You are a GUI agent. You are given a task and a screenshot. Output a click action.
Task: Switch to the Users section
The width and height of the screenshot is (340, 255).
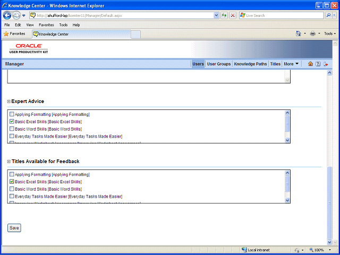(198, 64)
